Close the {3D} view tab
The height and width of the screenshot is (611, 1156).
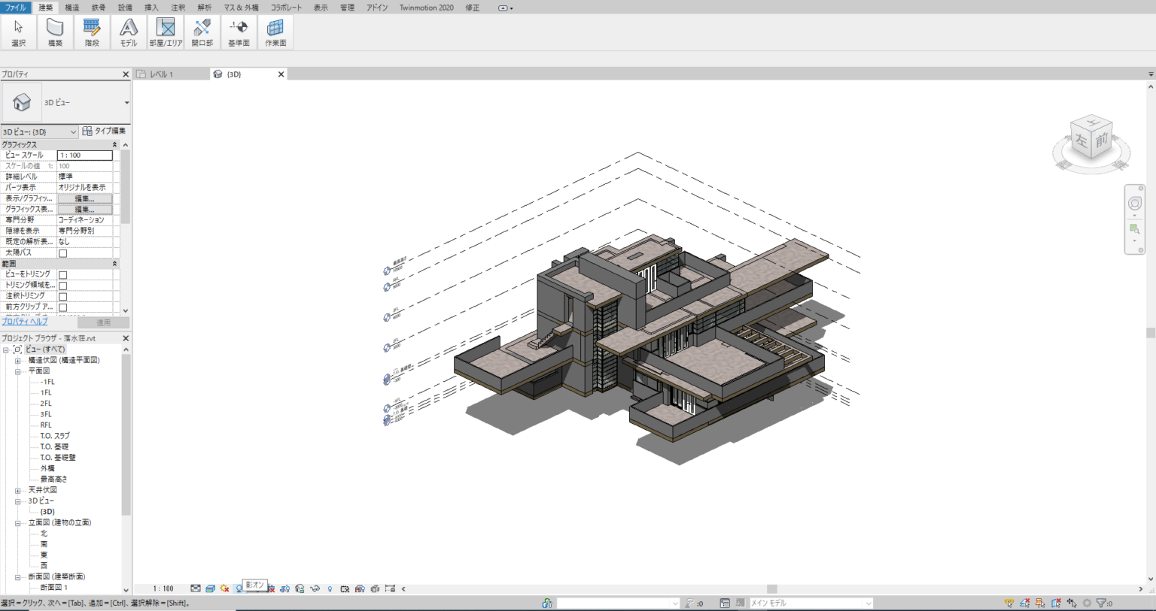tap(281, 74)
